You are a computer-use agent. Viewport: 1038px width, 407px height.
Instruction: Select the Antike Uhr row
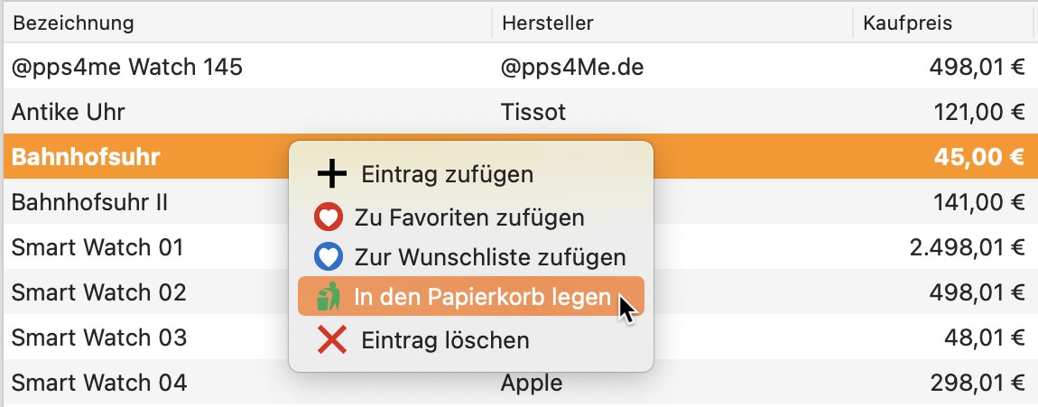[x=520, y=112]
